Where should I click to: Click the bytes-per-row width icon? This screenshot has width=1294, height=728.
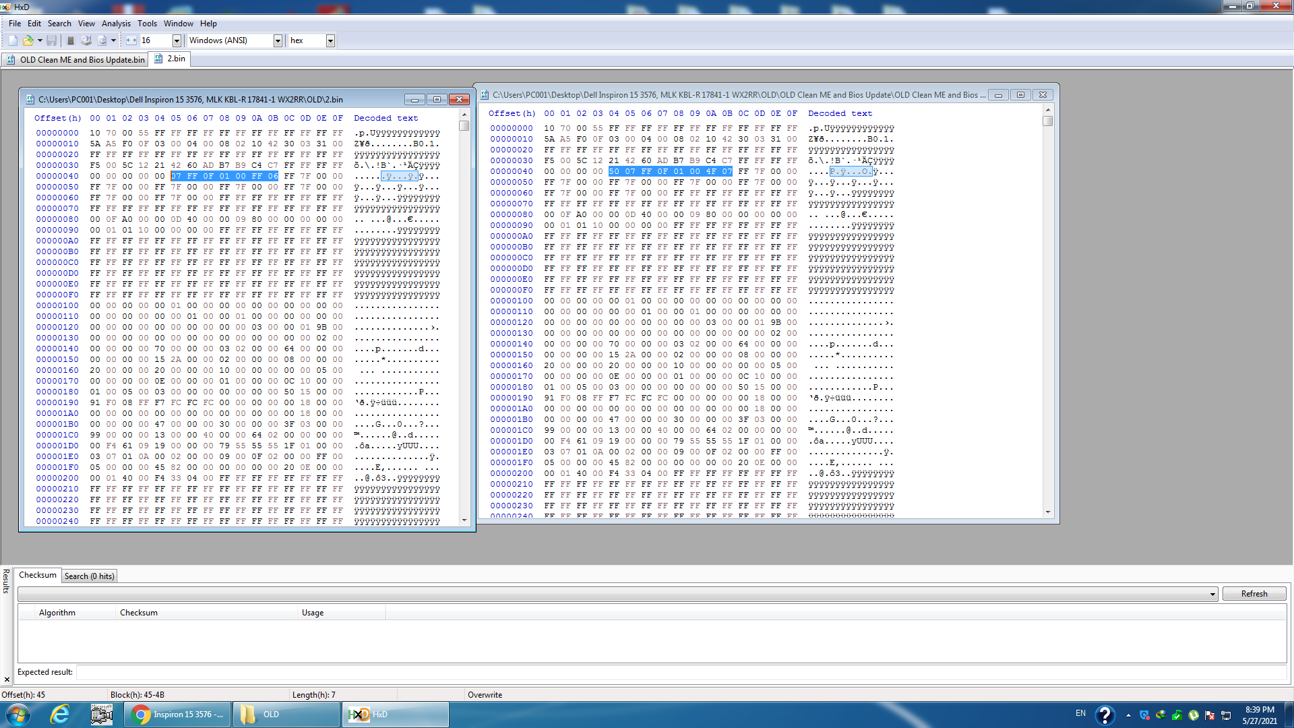pos(131,40)
